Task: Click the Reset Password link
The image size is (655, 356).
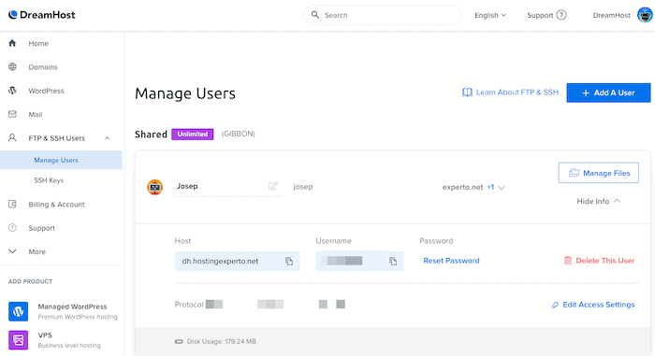Action: (x=451, y=261)
